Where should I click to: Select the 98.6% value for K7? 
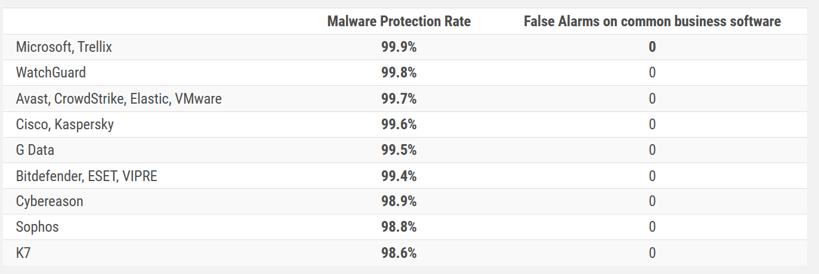click(x=398, y=253)
